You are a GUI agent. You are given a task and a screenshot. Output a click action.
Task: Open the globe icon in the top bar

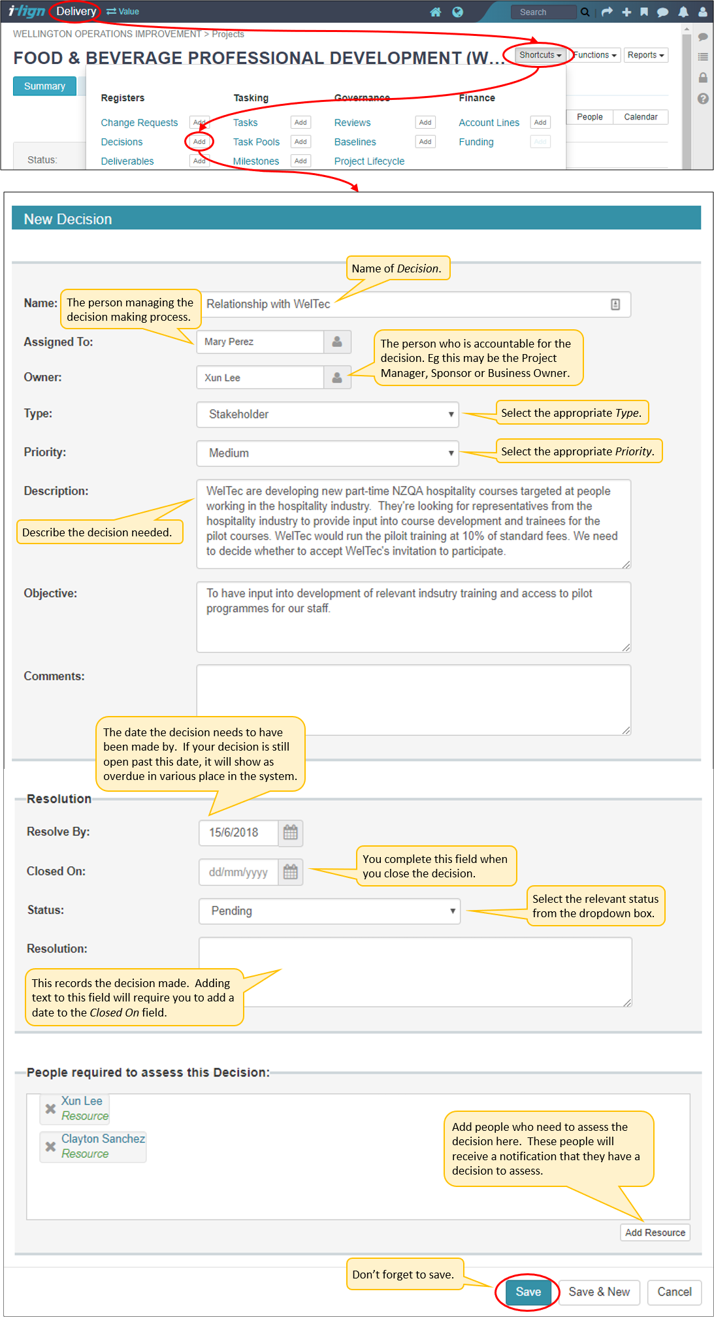[458, 12]
